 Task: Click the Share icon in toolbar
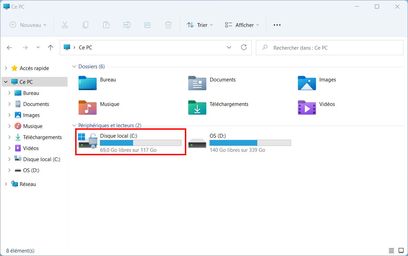coord(148,25)
